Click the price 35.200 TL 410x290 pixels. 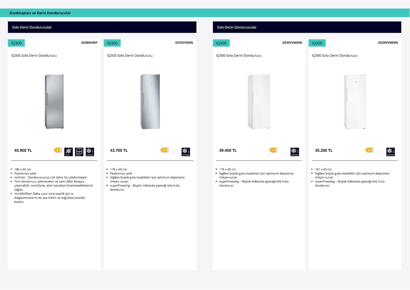point(324,151)
